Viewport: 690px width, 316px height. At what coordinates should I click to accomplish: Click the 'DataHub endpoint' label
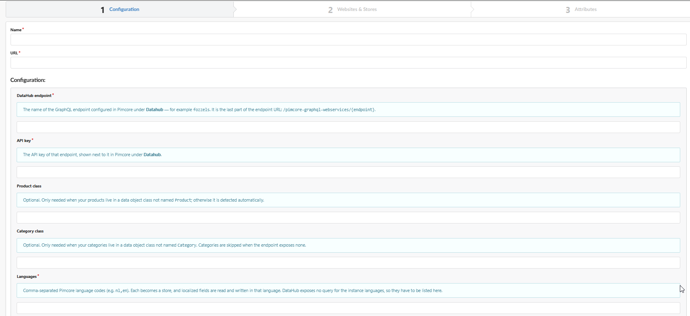[34, 95]
